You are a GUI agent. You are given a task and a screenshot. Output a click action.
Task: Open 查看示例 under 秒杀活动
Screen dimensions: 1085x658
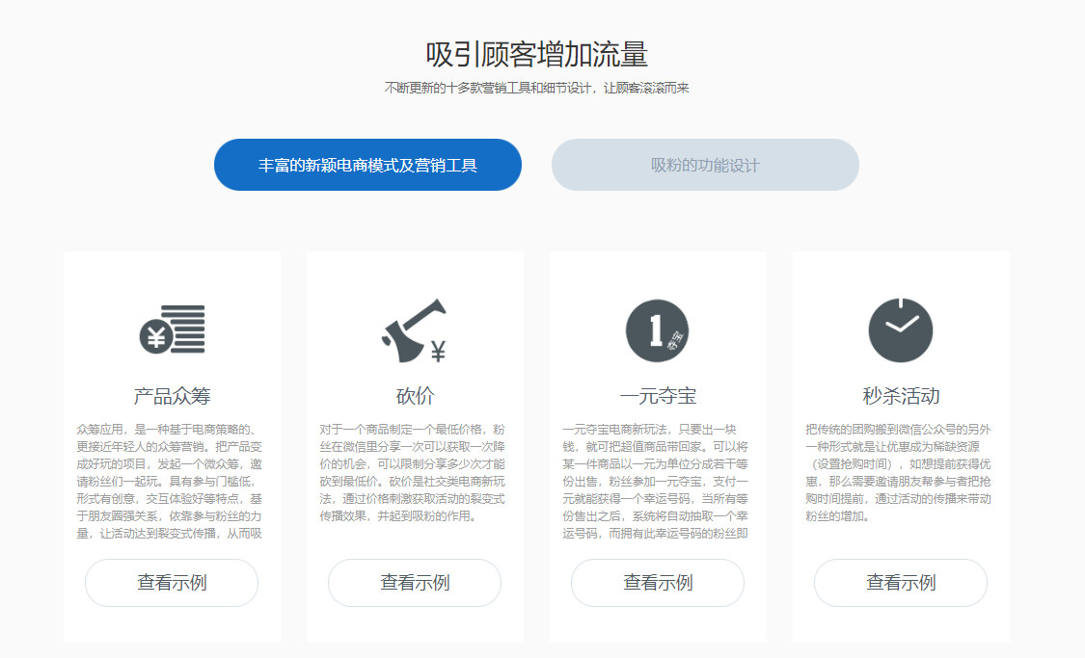click(900, 583)
